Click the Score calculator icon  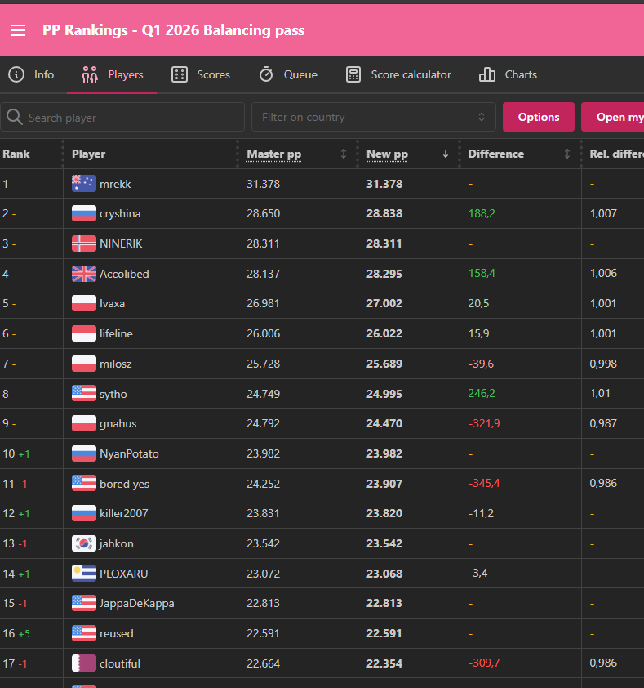tap(353, 74)
